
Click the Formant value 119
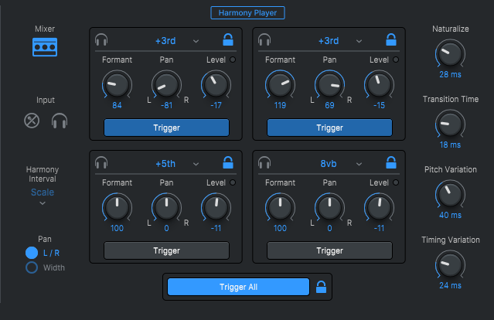point(280,105)
